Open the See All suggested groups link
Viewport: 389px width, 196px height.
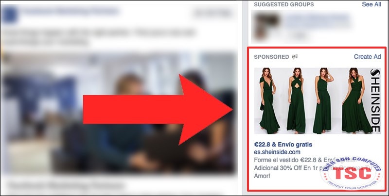[x=371, y=4]
